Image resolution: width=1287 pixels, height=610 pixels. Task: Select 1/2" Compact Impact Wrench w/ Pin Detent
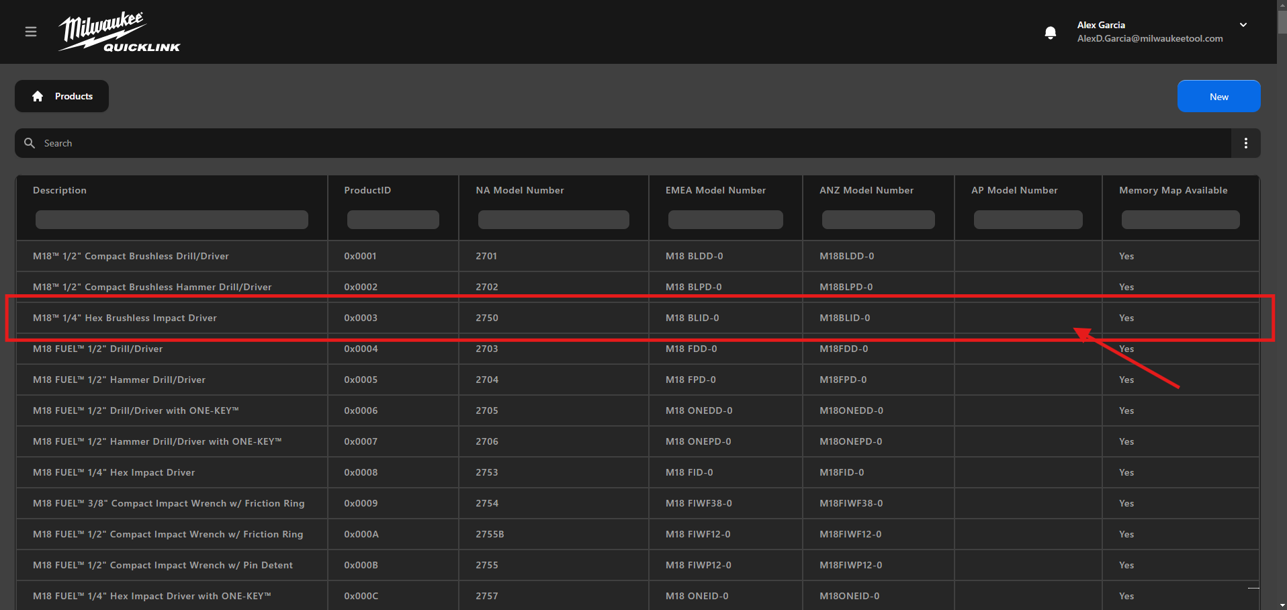[x=637, y=565]
